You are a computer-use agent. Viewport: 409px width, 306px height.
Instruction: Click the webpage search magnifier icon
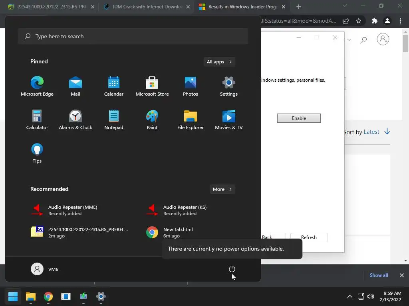point(363,40)
